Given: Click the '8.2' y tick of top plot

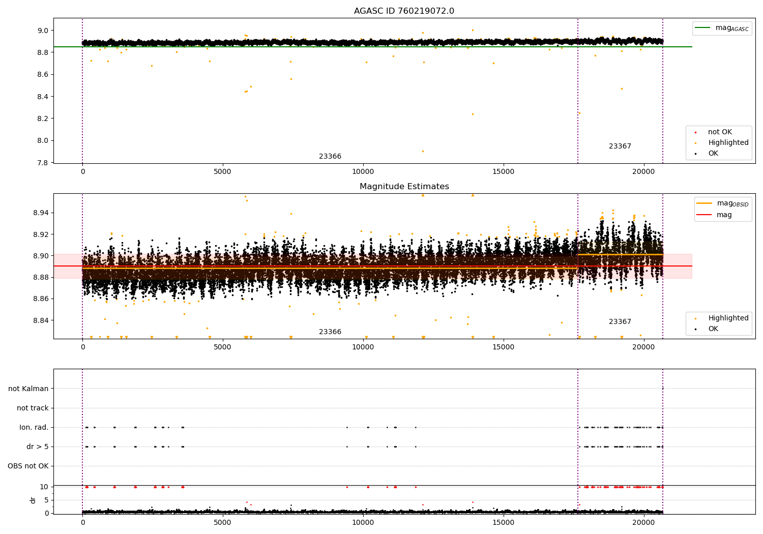Looking at the screenshot, I should (x=43, y=118).
